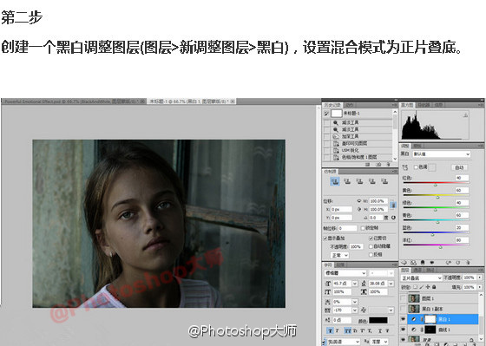Image resolution: width=486 pixels, height=346 pixels.
Task: Enable 锁定帧 lock frame checkbox
Action: 363,228
